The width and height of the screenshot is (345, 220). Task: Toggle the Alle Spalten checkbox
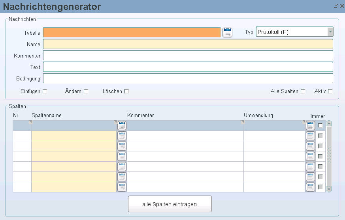[303, 91]
